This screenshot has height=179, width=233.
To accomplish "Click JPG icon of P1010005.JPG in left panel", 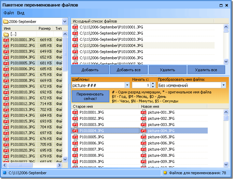I will pyautogui.click(x=6, y=63).
